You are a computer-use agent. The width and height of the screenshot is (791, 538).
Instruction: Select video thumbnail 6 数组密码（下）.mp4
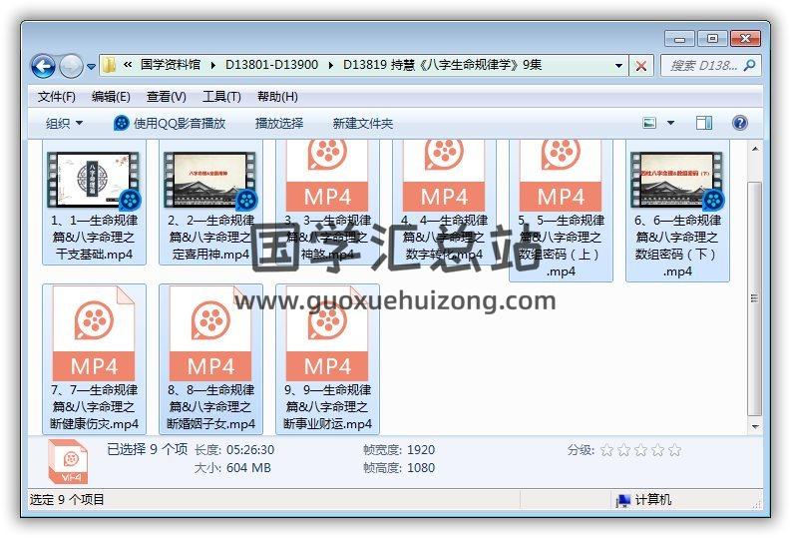point(677,211)
